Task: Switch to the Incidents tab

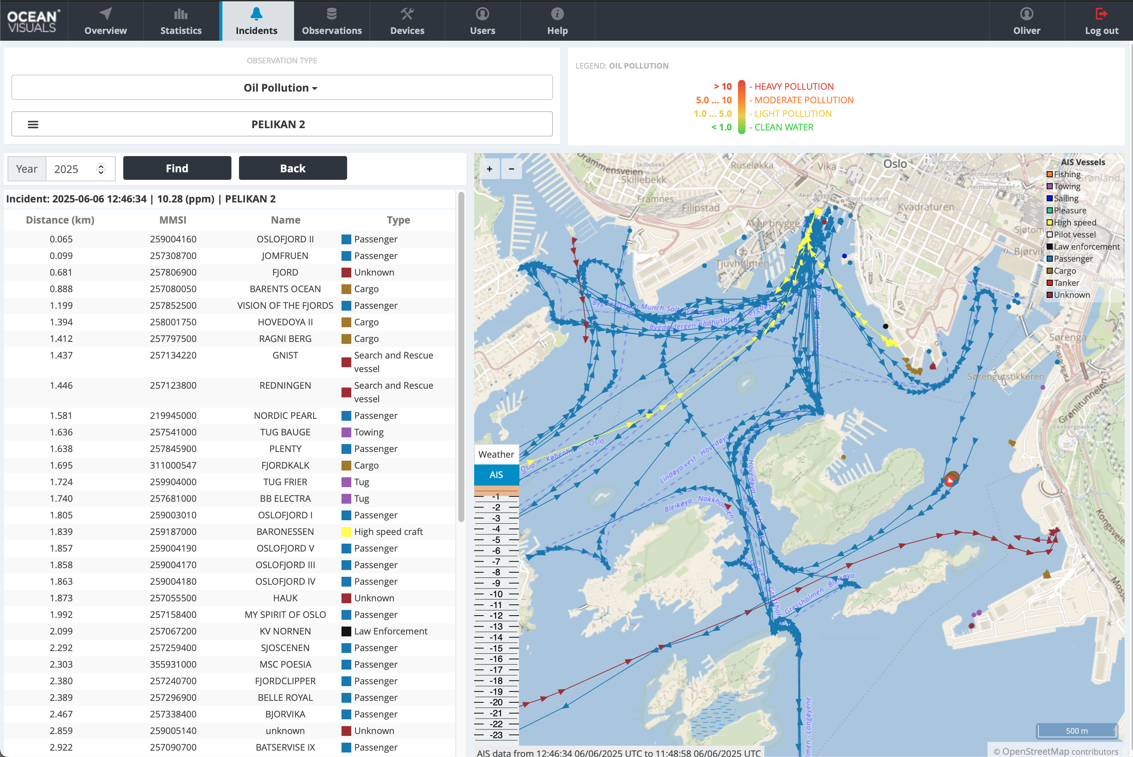Action: coord(256,21)
